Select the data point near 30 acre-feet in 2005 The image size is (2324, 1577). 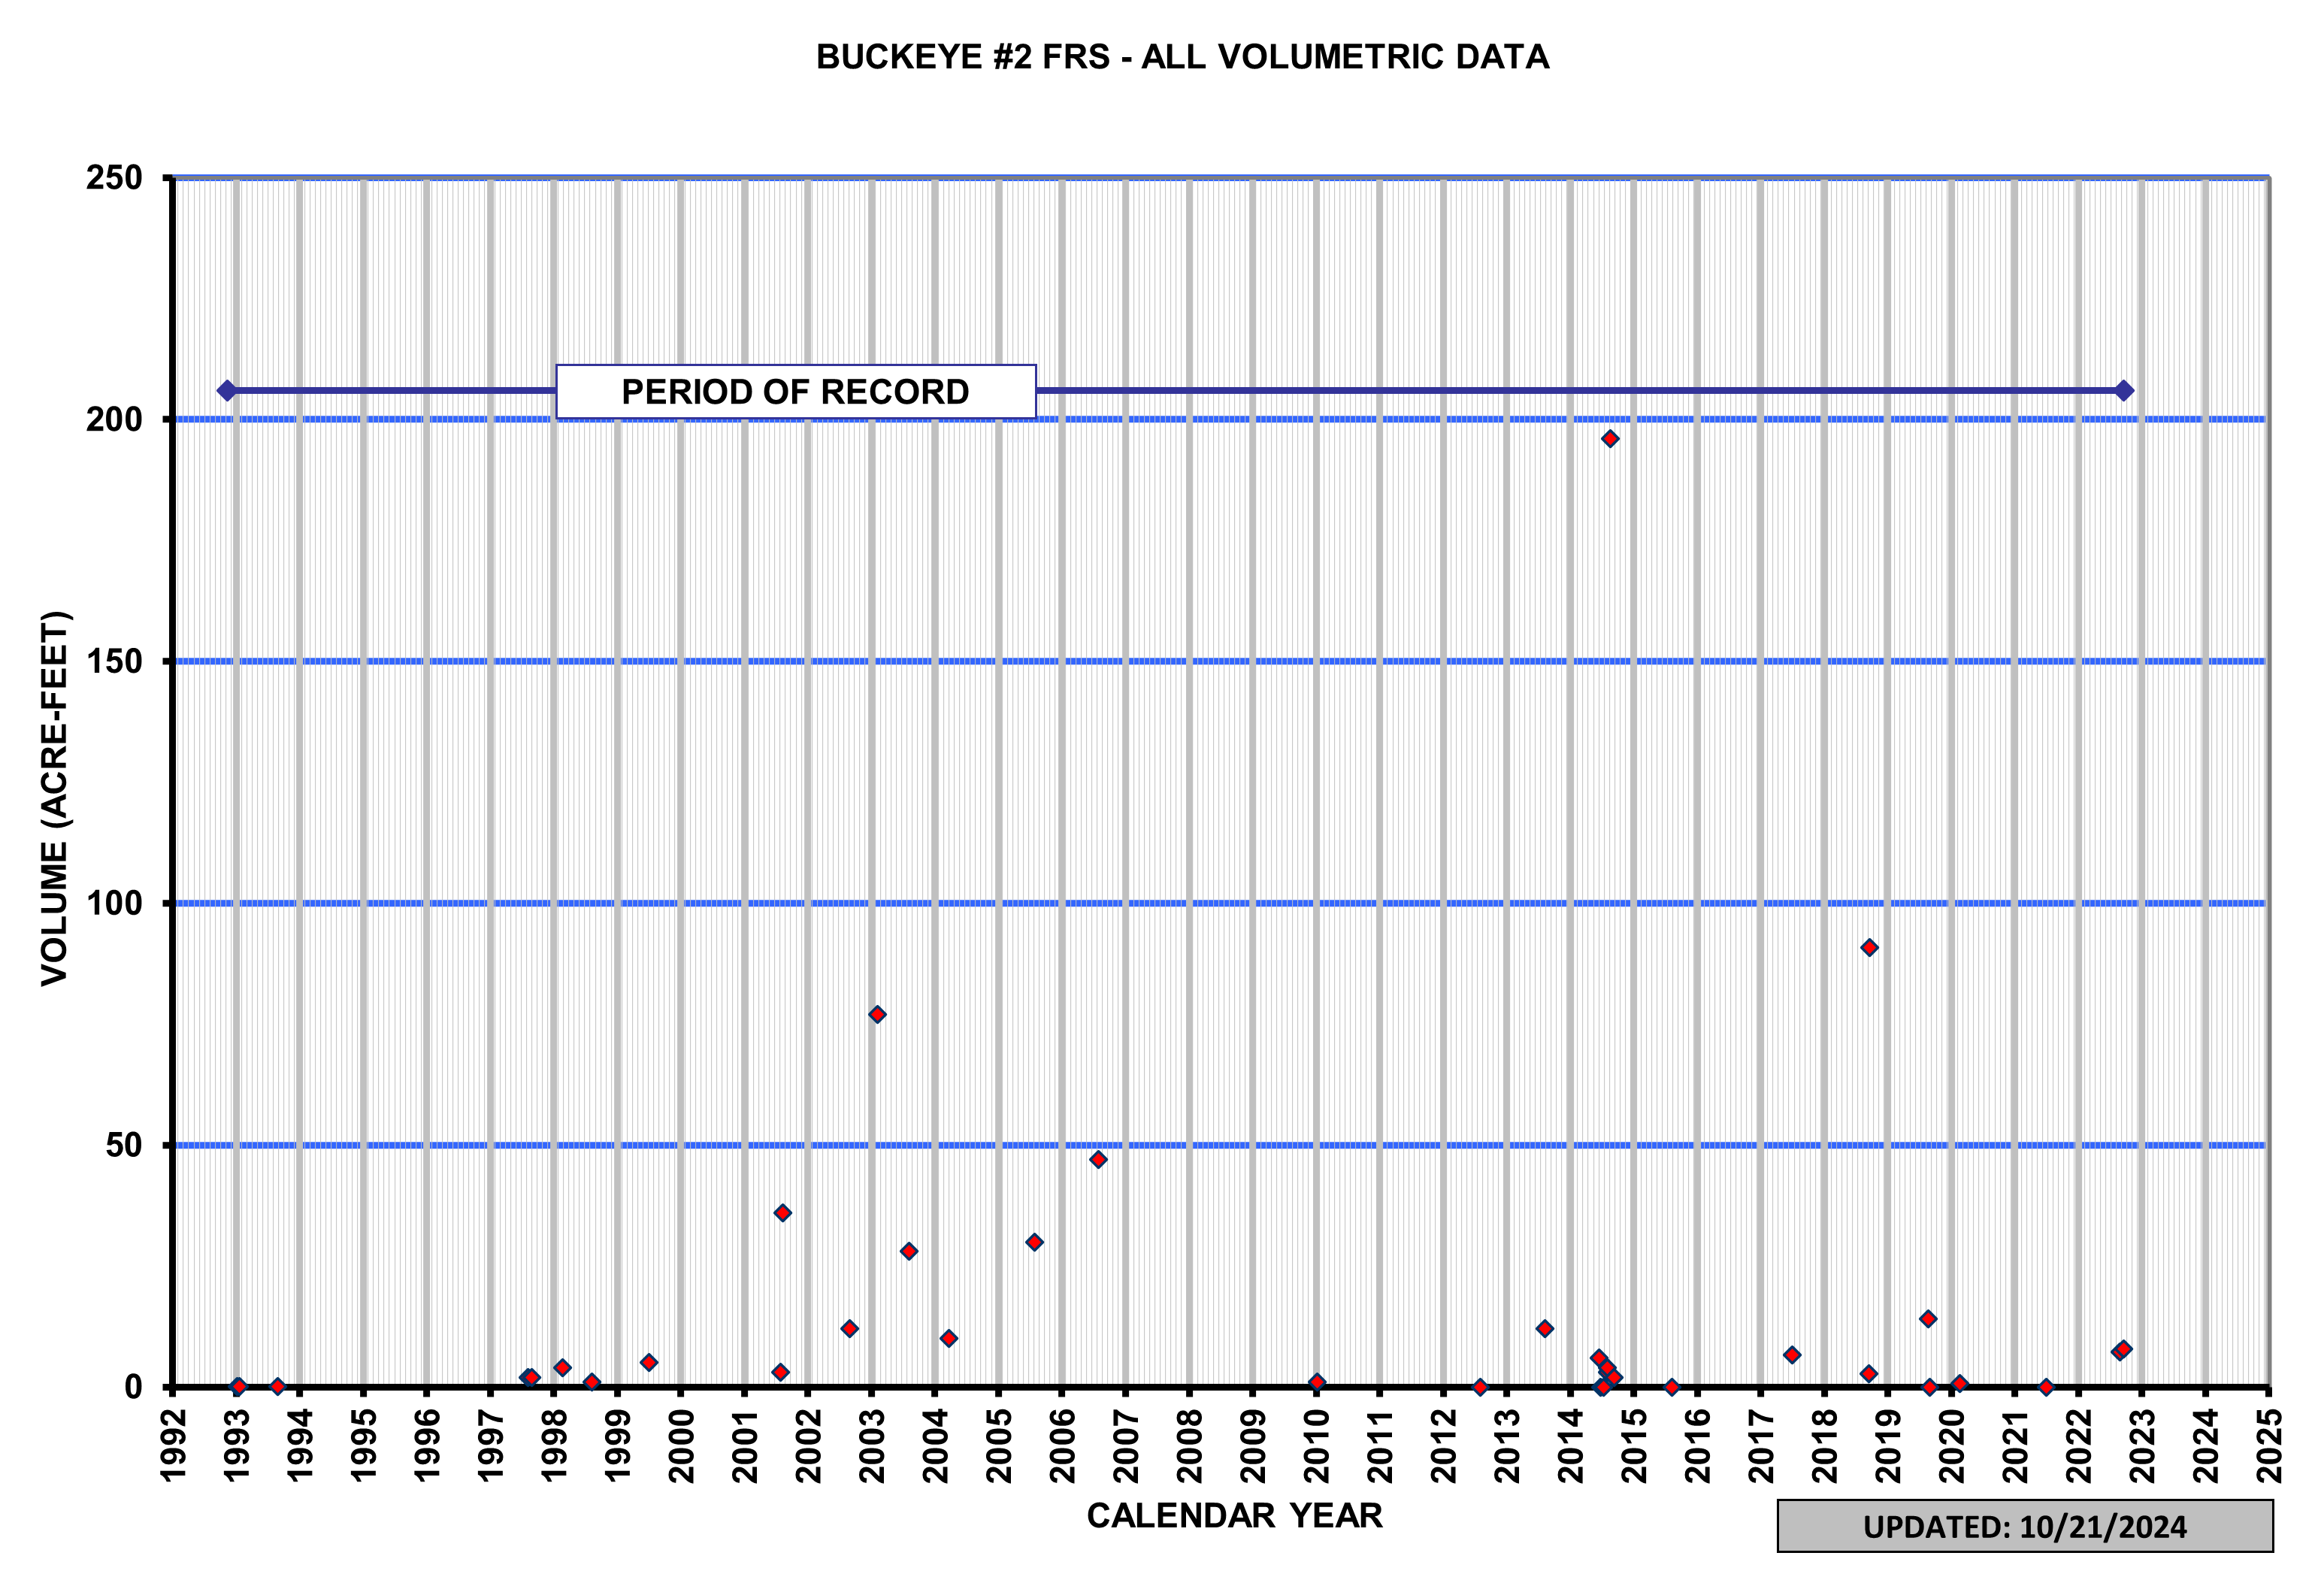coord(1035,1242)
